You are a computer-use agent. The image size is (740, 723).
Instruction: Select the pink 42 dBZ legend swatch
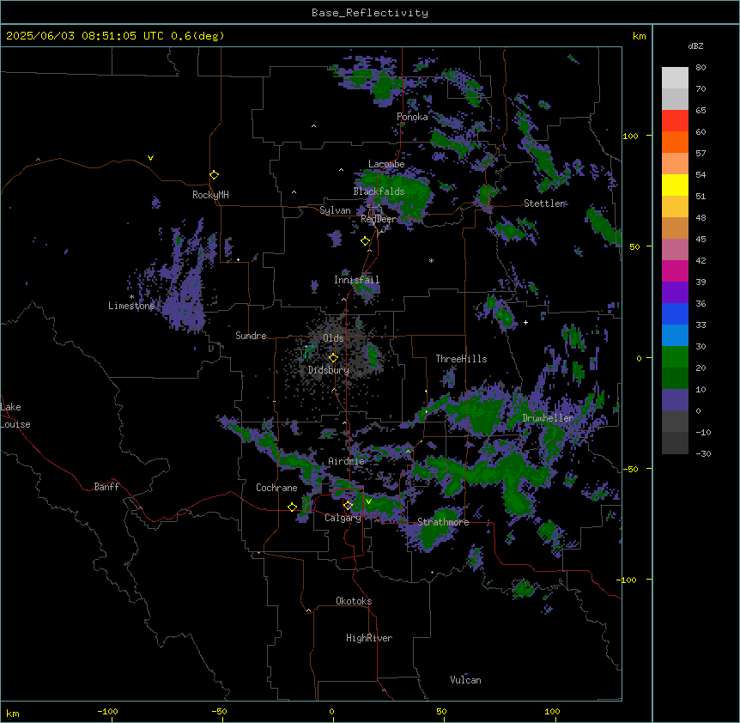(675, 250)
